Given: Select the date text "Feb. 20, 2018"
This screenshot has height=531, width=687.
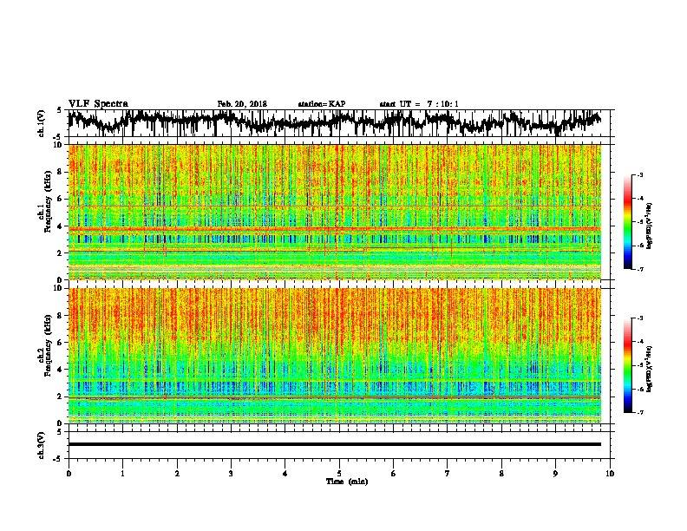Looking at the screenshot, I should (242, 104).
